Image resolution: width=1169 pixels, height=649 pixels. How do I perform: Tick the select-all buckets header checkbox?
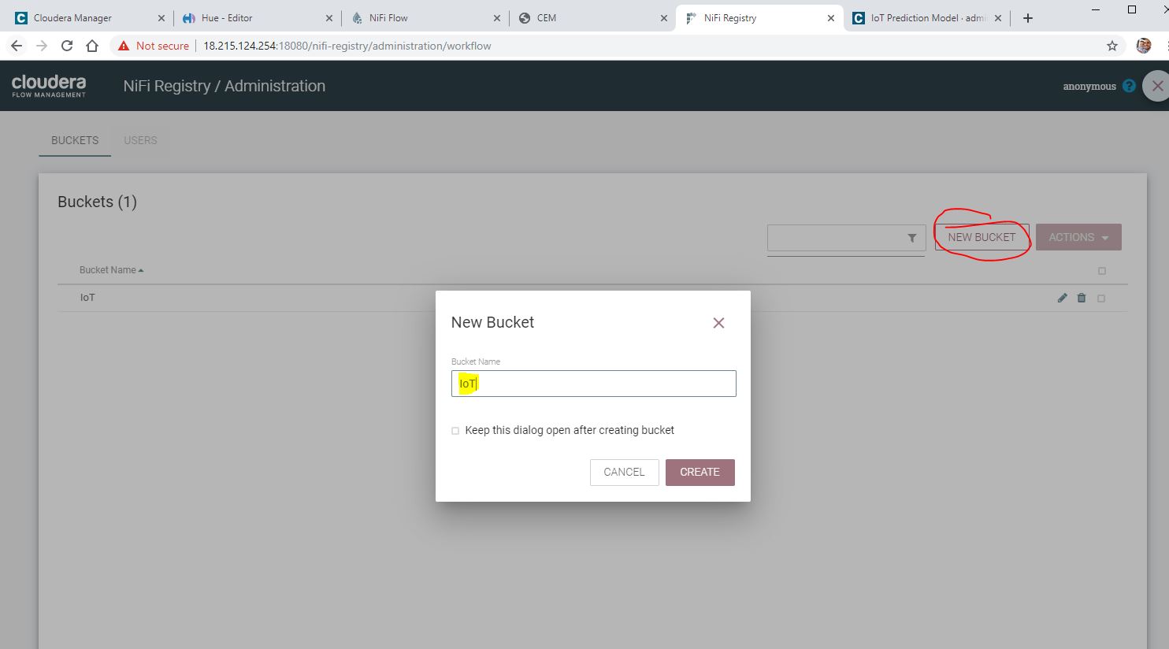pyautogui.click(x=1102, y=271)
